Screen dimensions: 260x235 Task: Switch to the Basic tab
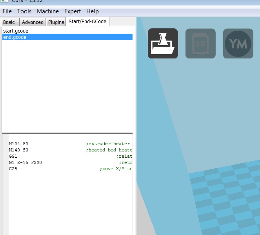[9, 22]
